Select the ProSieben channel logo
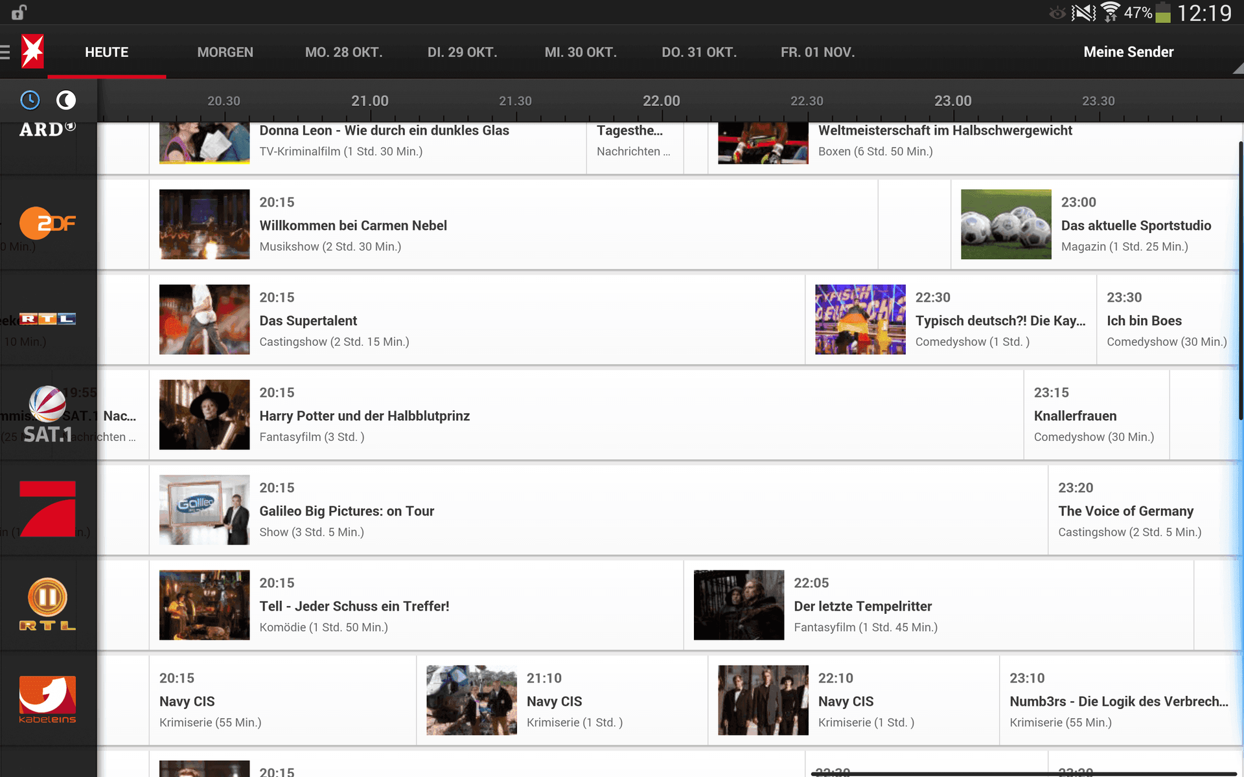The height and width of the screenshot is (777, 1244). [x=47, y=509]
